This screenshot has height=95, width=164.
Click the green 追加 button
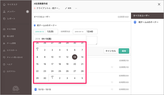coord(124,51)
